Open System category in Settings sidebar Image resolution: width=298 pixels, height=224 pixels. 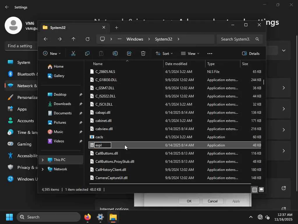(21, 62)
